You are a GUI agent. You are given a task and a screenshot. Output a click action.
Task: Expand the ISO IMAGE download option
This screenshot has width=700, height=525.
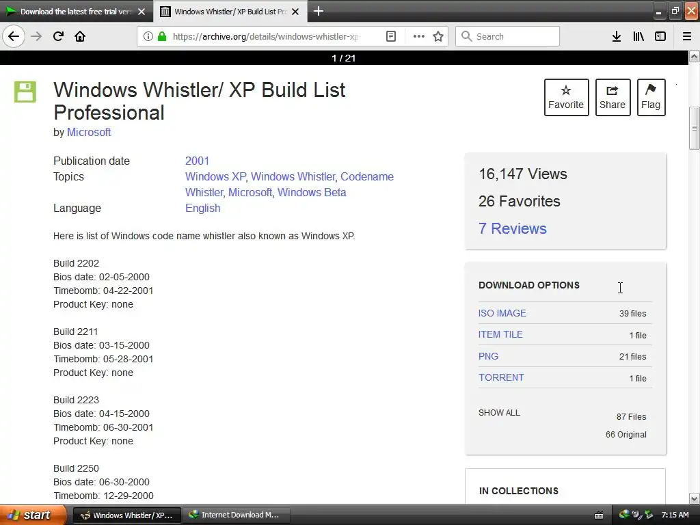(502, 313)
